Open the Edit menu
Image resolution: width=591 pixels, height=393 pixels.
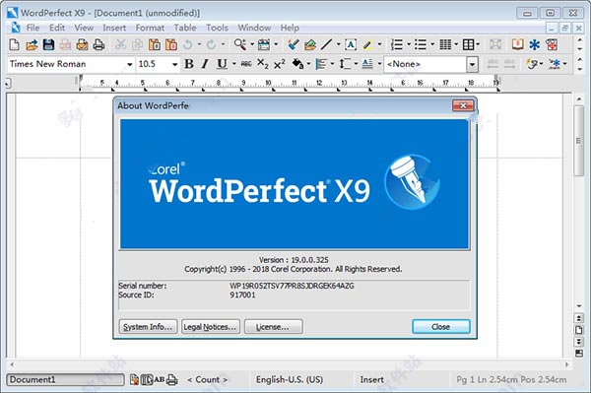(57, 28)
